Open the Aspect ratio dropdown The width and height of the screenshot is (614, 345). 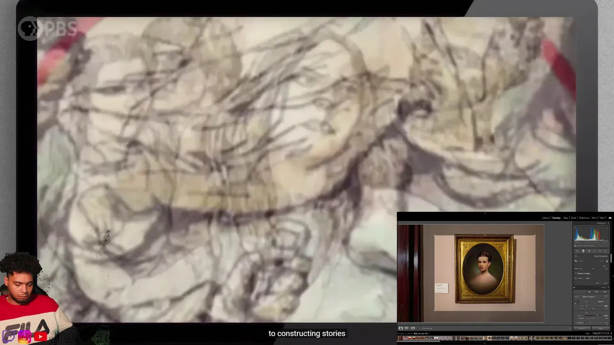coord(601,261)
